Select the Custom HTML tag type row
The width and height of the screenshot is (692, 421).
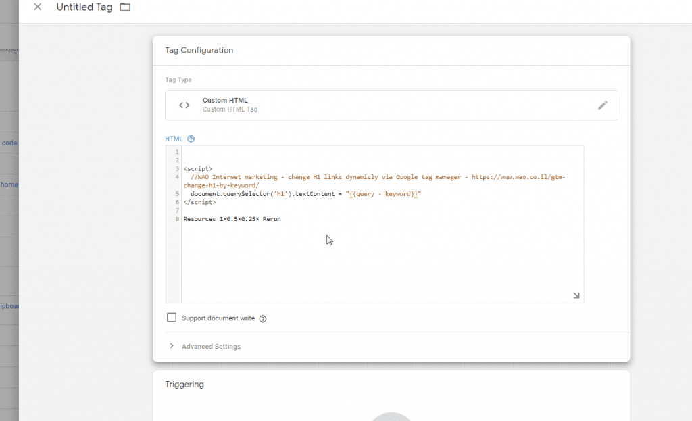click(391, 105)
